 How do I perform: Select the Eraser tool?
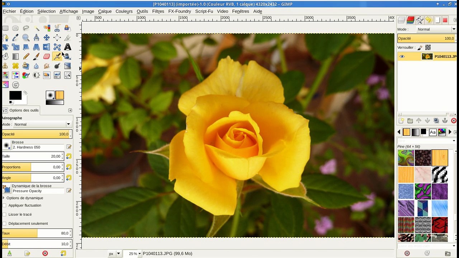coord(47,56)
